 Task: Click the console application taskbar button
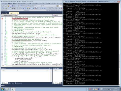pos(13,89)
